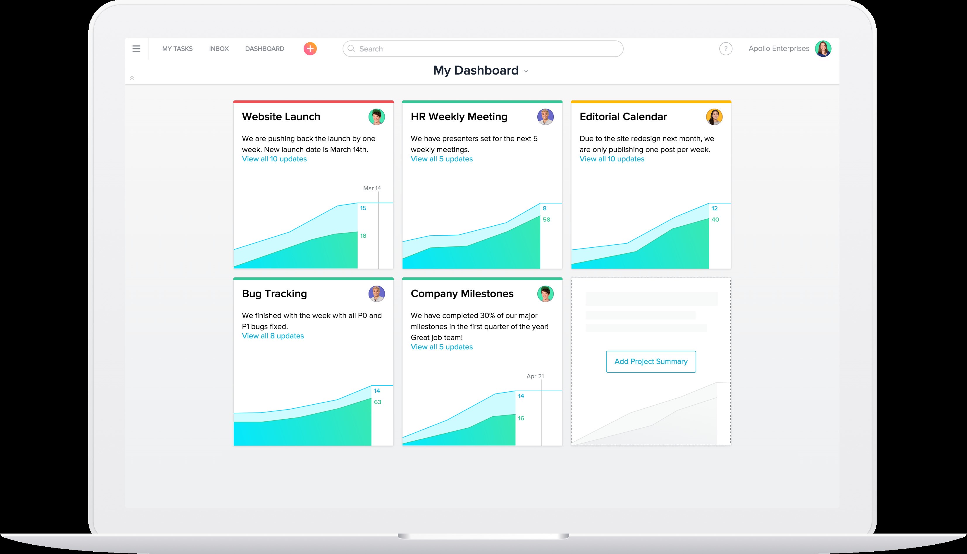The width and height of the screenshot is (967, 554).
Task: Click the Bug Tracking owner avatar
Action: [x=376, y=293]
